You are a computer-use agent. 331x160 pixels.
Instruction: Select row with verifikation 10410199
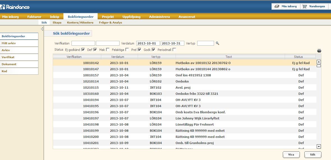[x=185, y=131]
